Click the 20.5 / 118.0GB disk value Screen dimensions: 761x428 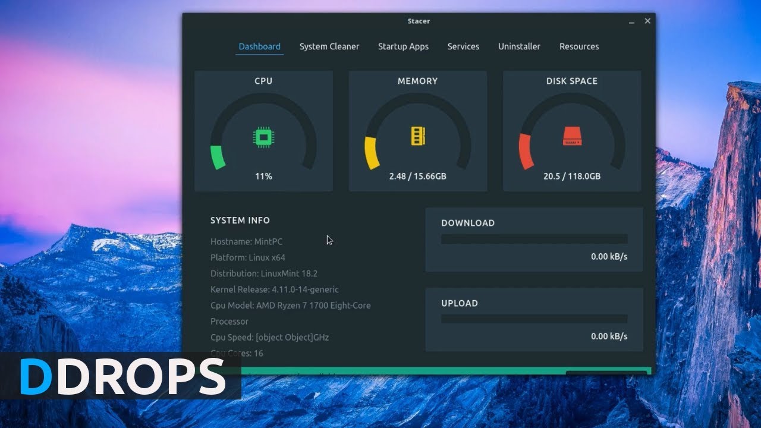[x=572, y=176]
